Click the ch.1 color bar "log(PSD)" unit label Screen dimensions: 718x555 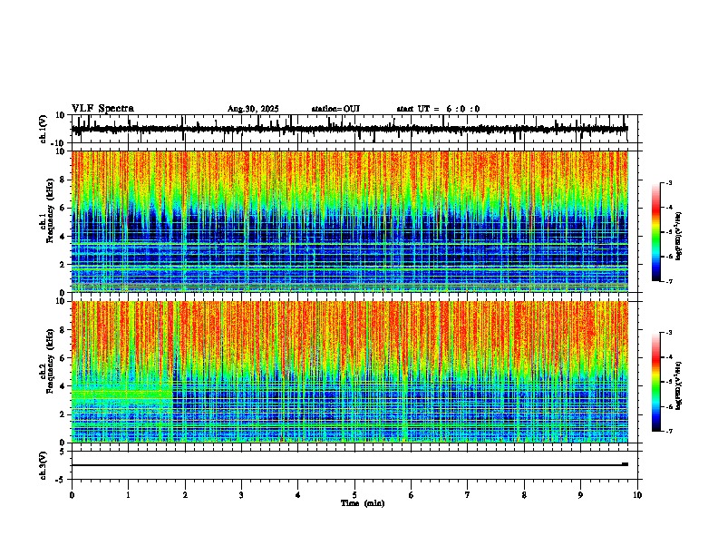point(679,236)
